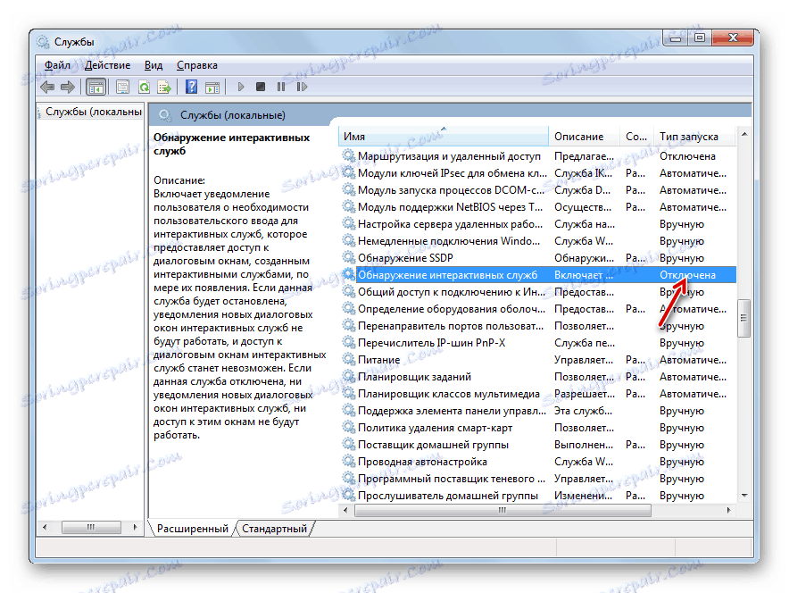Click the console tree left scroll arrow

[x=45, y=527]
